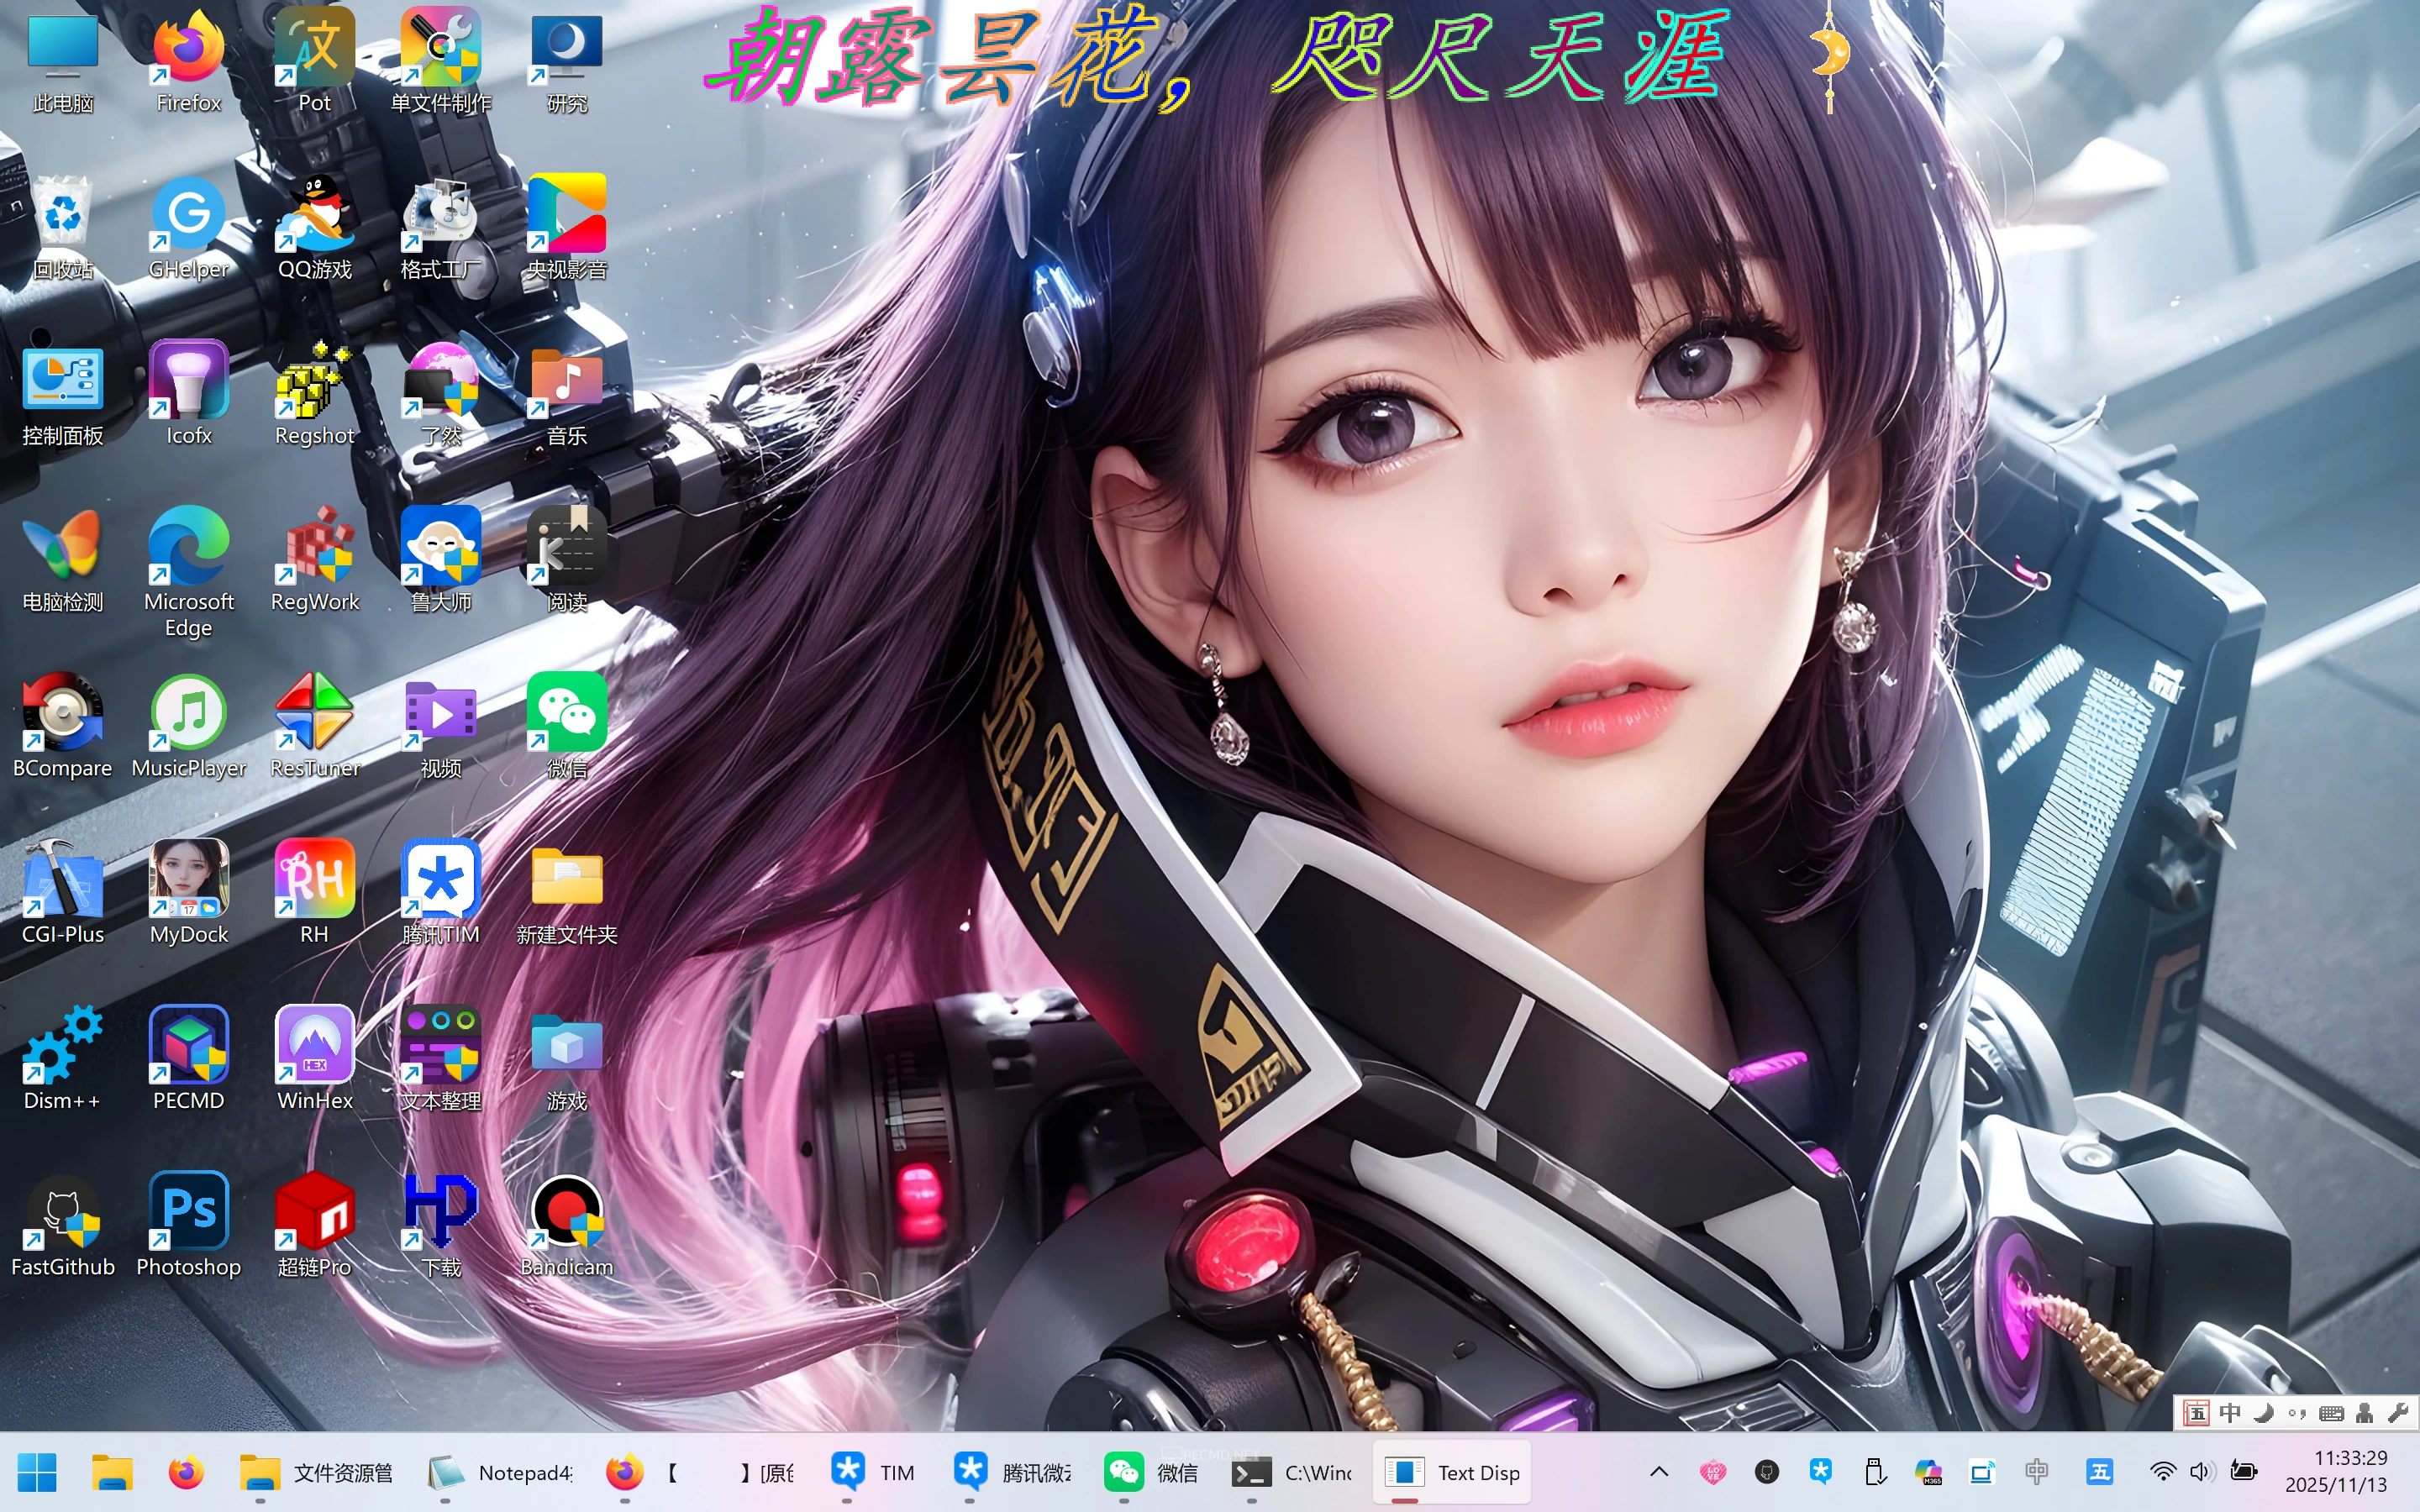Open the 格式工厂 desktop icon
This screenshot has height=1512, width=2420.
[x=440, y=215]
